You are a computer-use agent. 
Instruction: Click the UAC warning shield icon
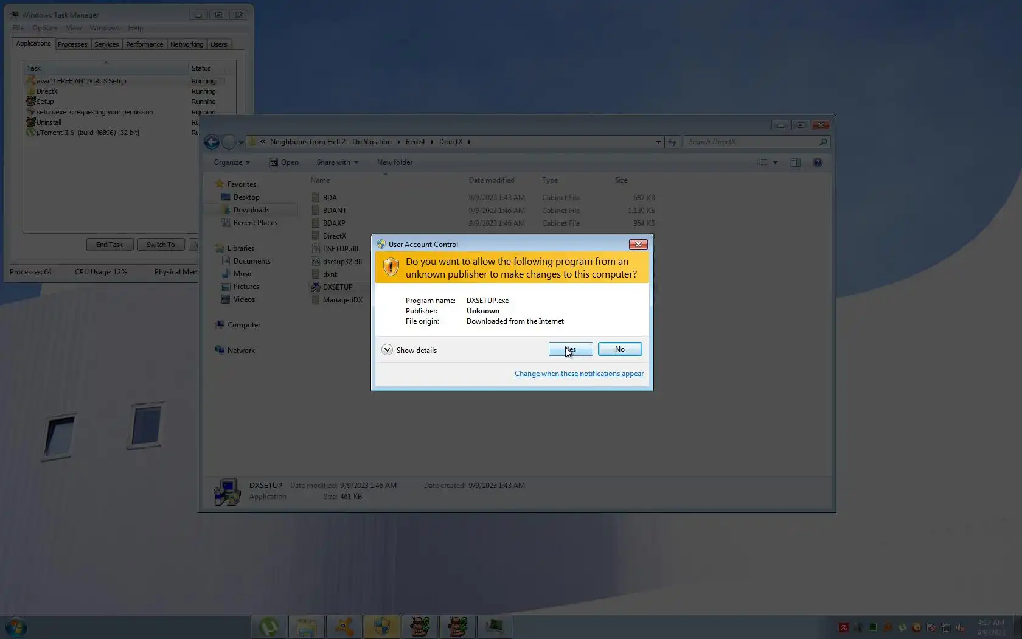click(391, 267)
